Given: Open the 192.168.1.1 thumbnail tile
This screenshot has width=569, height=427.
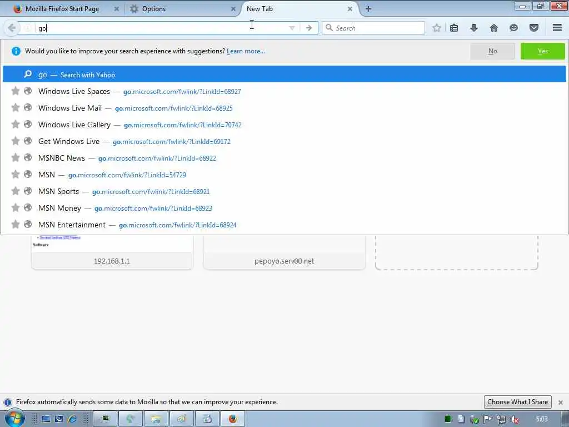Looking at the screenshot, I should click(x=112, y=252).
